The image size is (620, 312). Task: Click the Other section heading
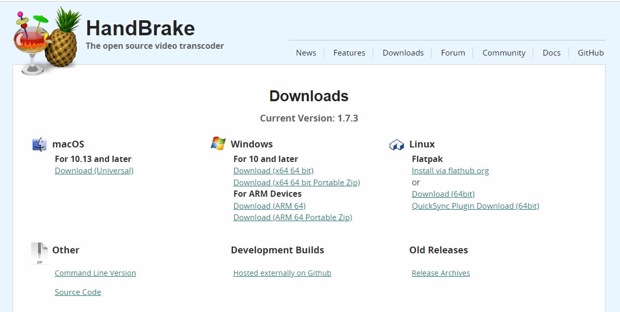tap(65, 250)
